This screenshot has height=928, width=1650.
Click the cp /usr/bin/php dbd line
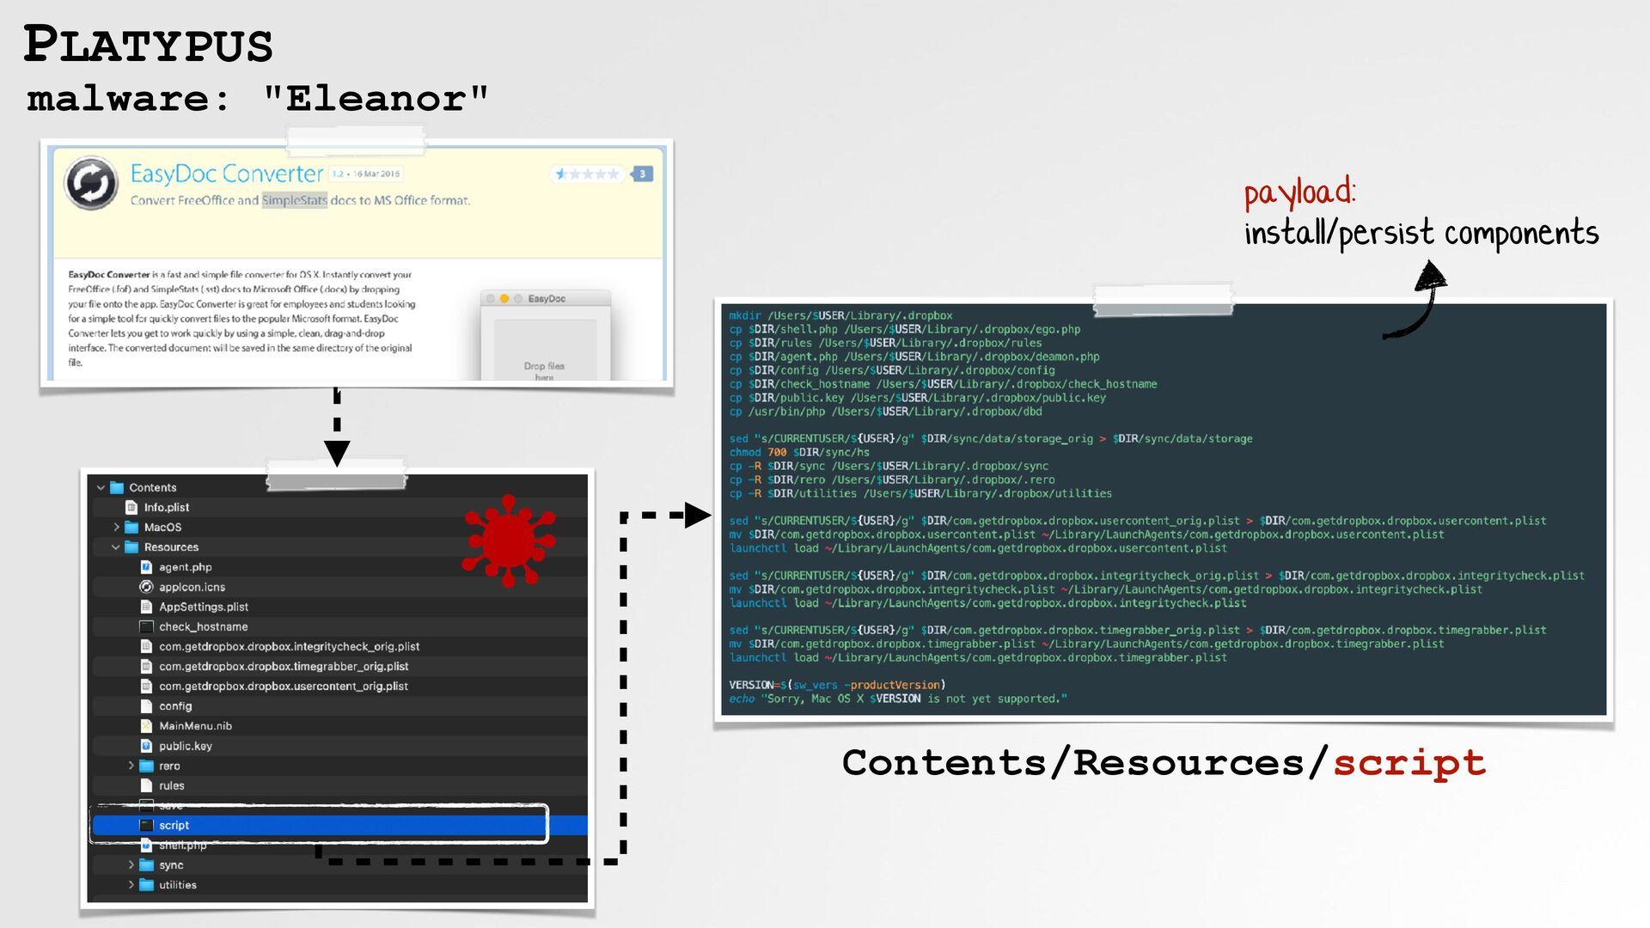885,412
